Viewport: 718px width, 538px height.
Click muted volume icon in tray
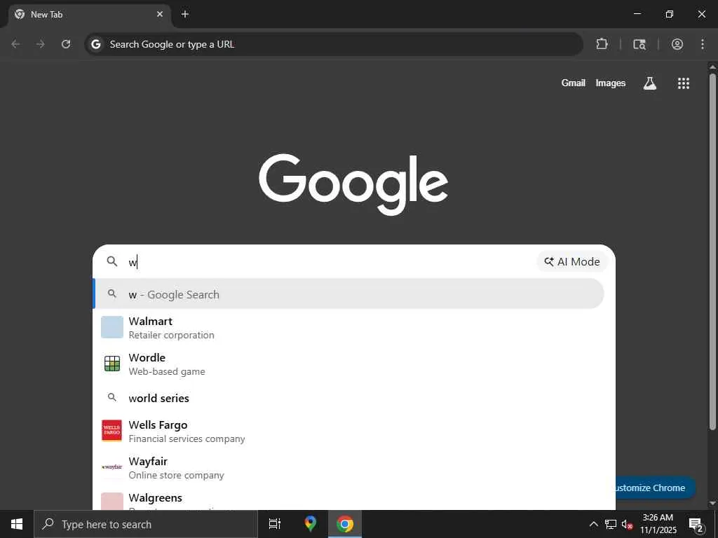pos(628,525)
